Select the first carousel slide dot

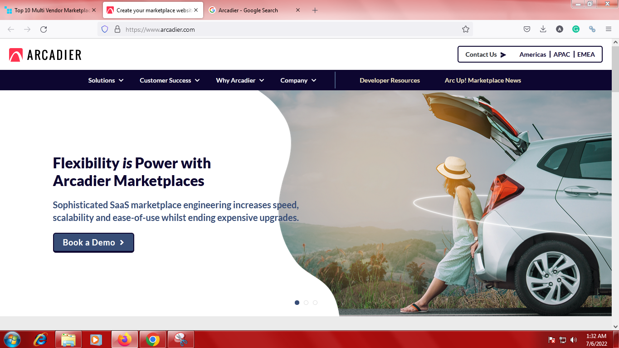pos(297,303)
